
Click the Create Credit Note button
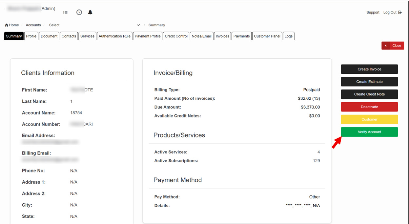369,94
